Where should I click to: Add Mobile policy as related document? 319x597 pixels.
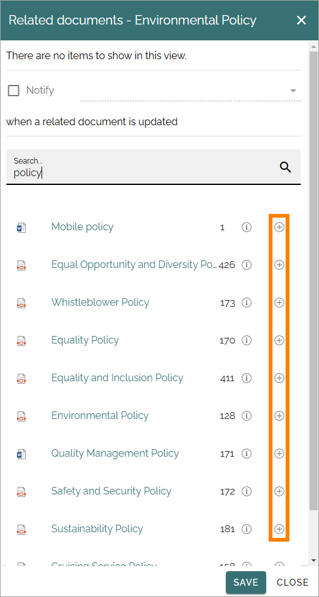point(279,227)
